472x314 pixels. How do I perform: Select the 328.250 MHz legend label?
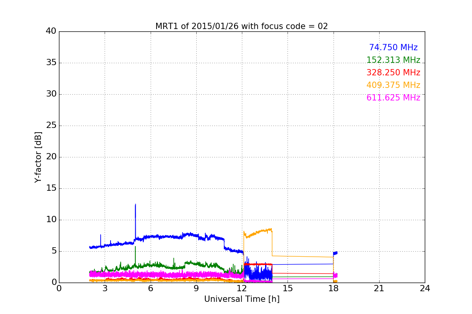click(x=393, y=73)
